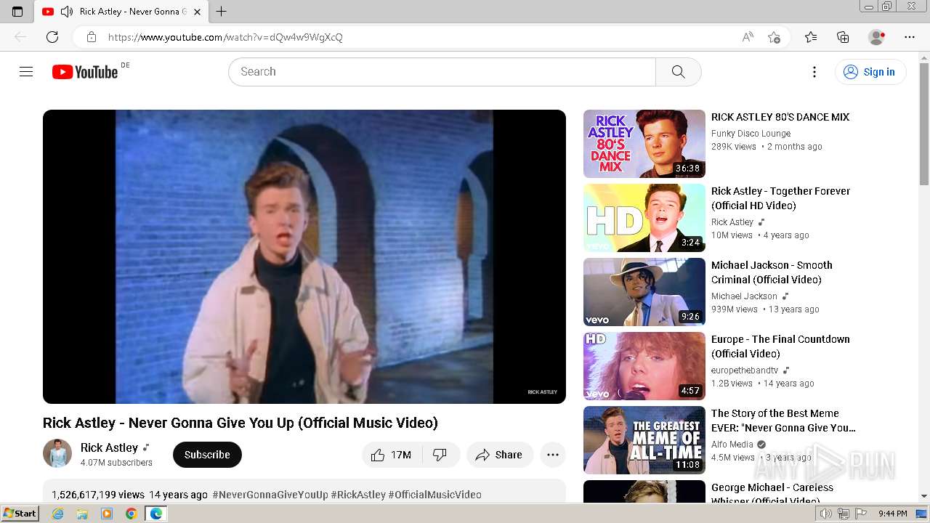
Task: Click the search magnifier button
Action: (x=678, y=71)
